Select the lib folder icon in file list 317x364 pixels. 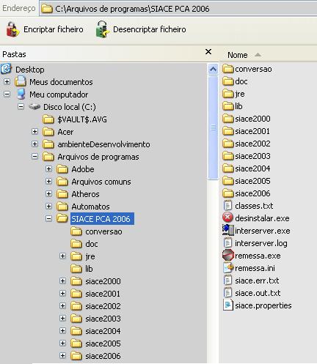(228, 106)
